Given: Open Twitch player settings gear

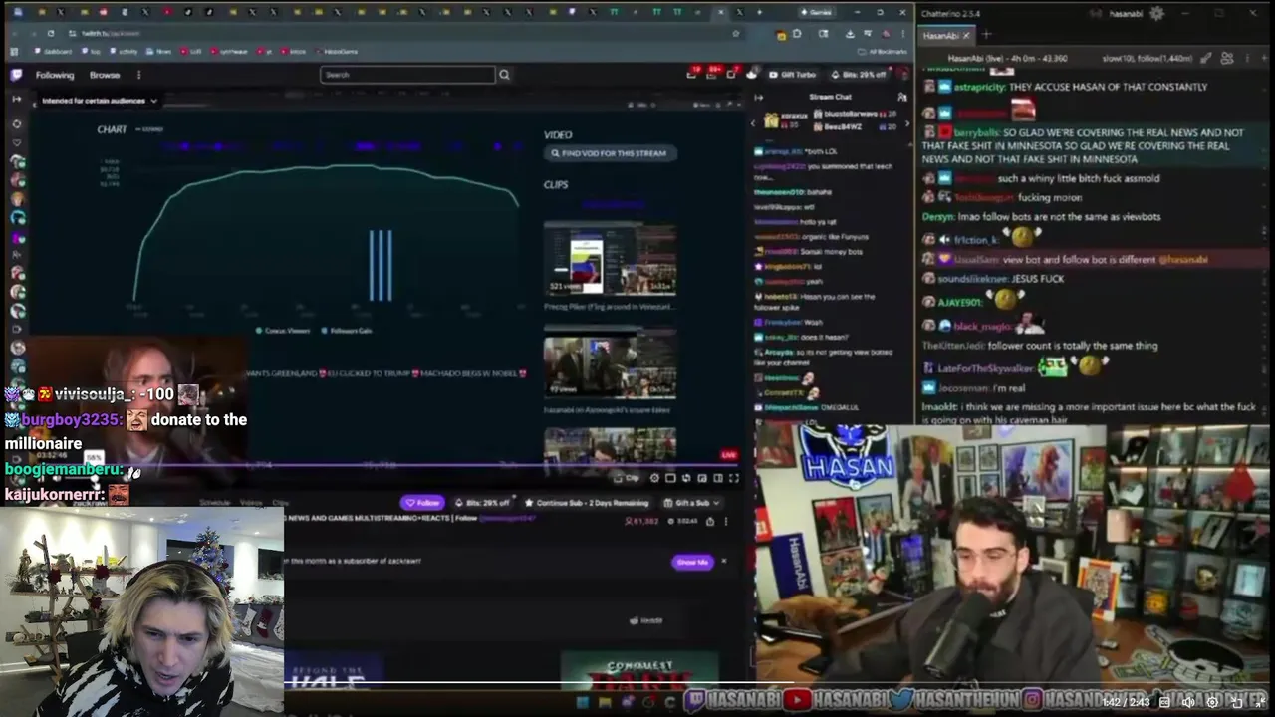Looking at the screenshot, I should click(x=654, y=478).
